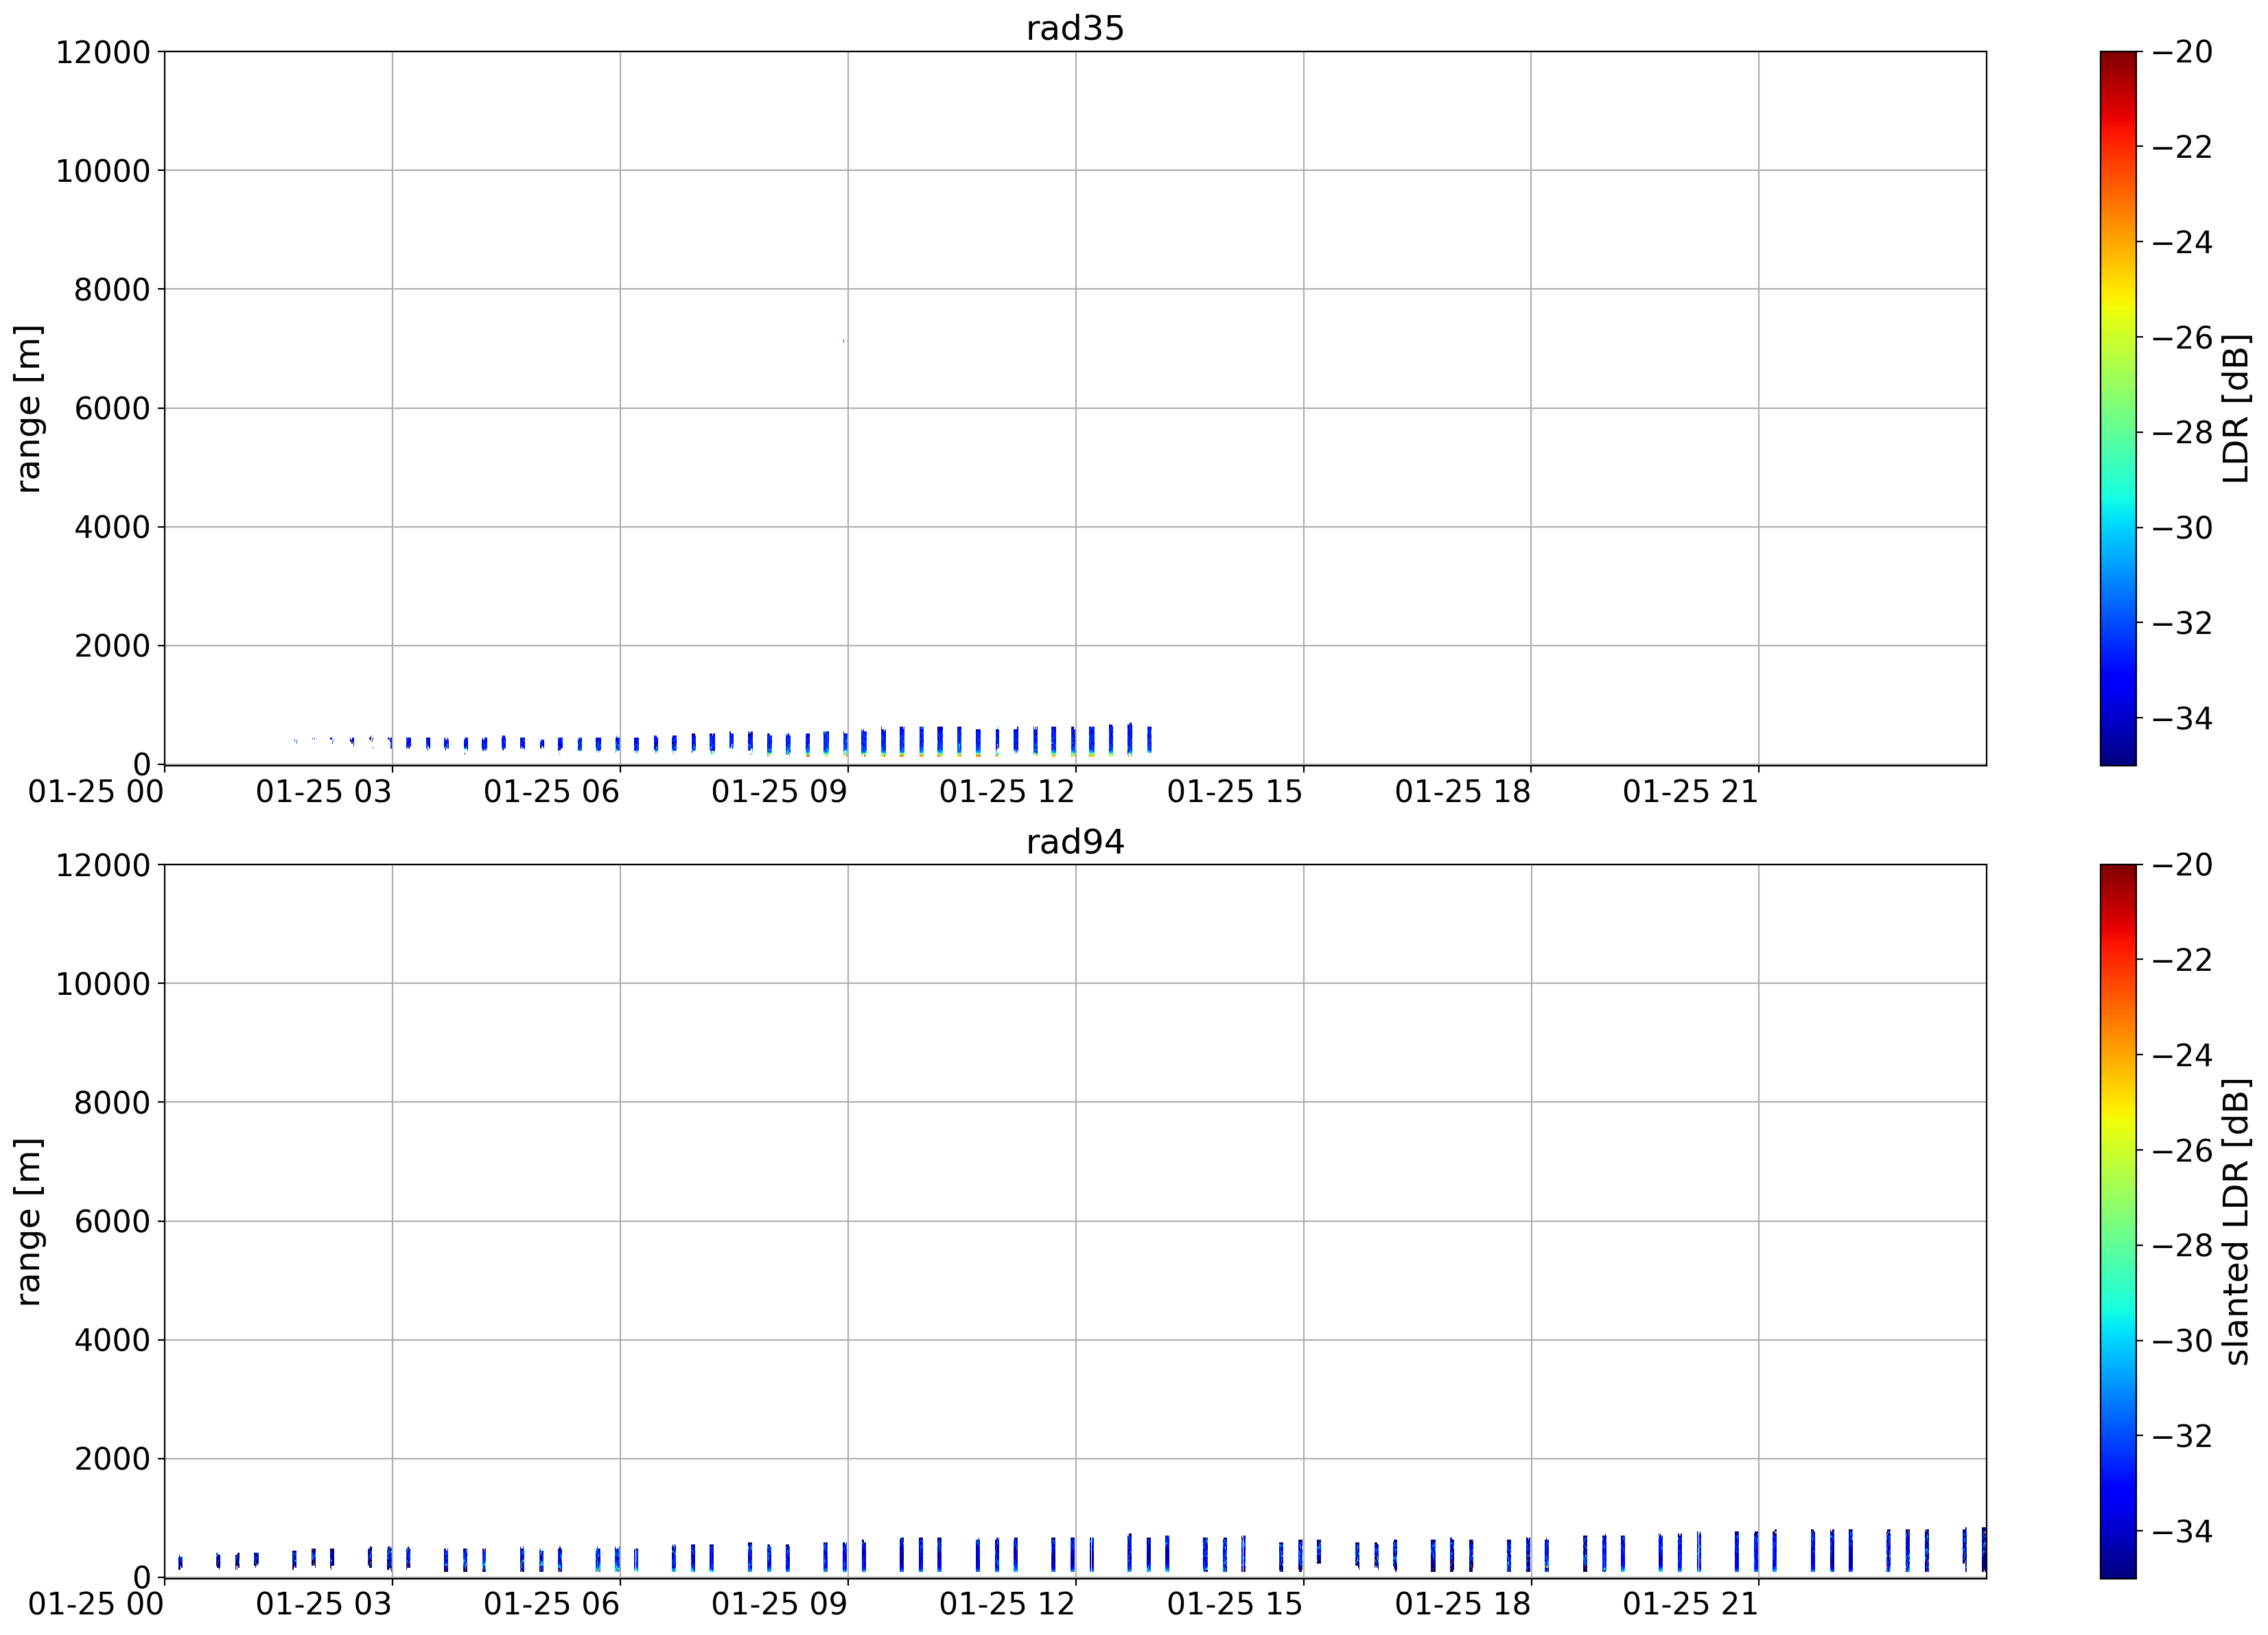Click the rad35 plot title
This screenshot has height=1635, width=2268.
pyautogui.click(x=1075, y=28)
